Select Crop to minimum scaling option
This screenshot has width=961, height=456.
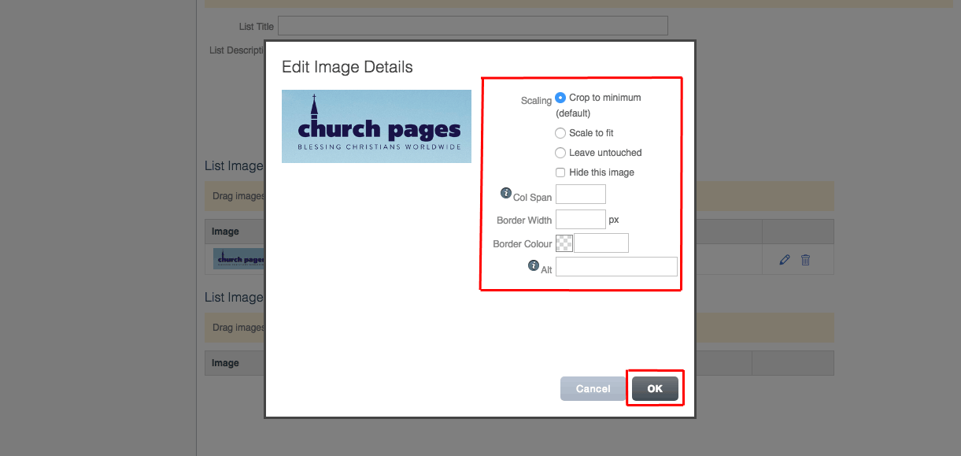coord(560,98)
